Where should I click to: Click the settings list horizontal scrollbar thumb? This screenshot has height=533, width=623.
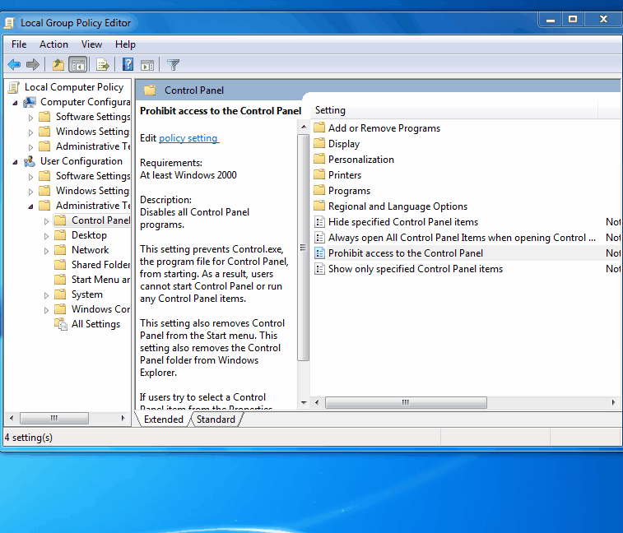click(x=406, y=402)
